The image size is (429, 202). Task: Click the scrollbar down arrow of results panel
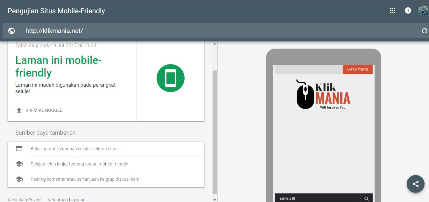tap(215, 200)
